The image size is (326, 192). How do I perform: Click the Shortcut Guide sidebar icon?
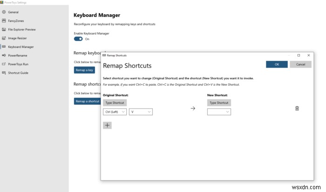coord(4,73)
